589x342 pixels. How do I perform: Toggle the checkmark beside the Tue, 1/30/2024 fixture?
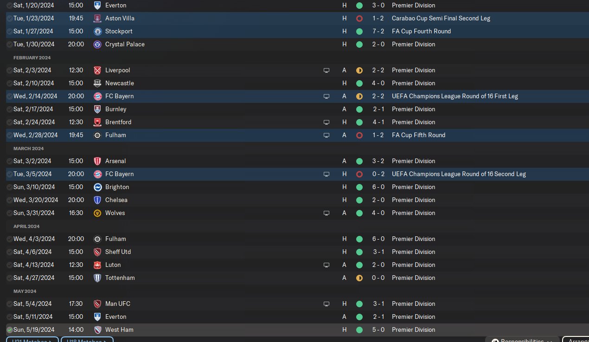click(x=10, y=44)
